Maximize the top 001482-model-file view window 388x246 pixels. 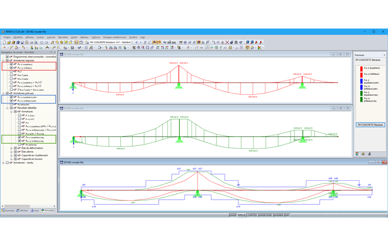pyautogui.click(x=341, y=54)
